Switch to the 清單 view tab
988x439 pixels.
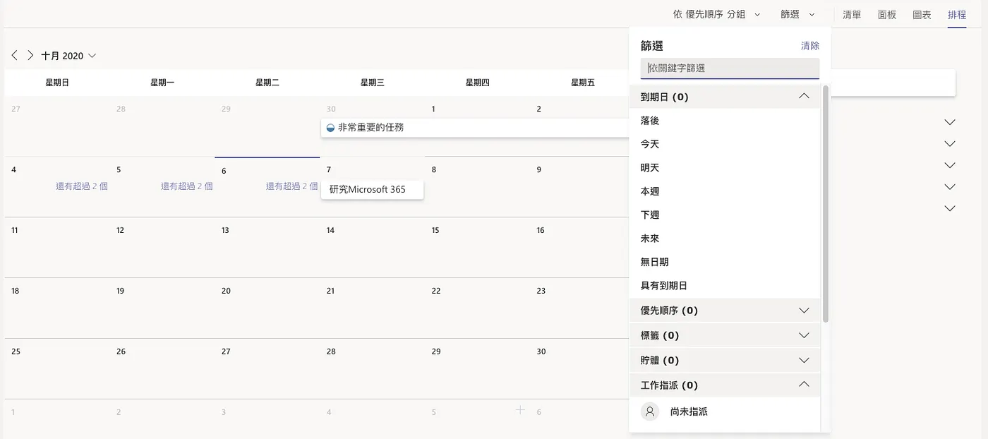[x=852, y=14]
